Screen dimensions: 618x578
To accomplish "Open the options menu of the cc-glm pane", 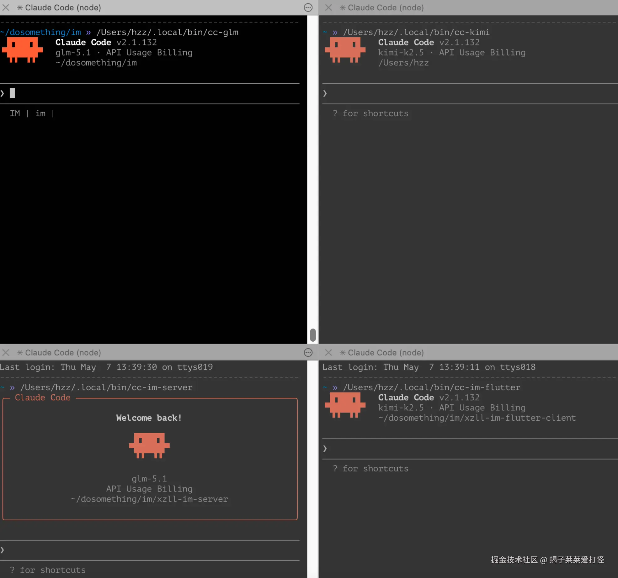I will 308,8.
